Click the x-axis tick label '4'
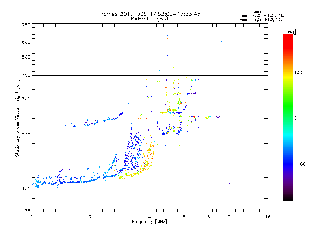Screen dimensions: 315x236 (x=150, y=217)
